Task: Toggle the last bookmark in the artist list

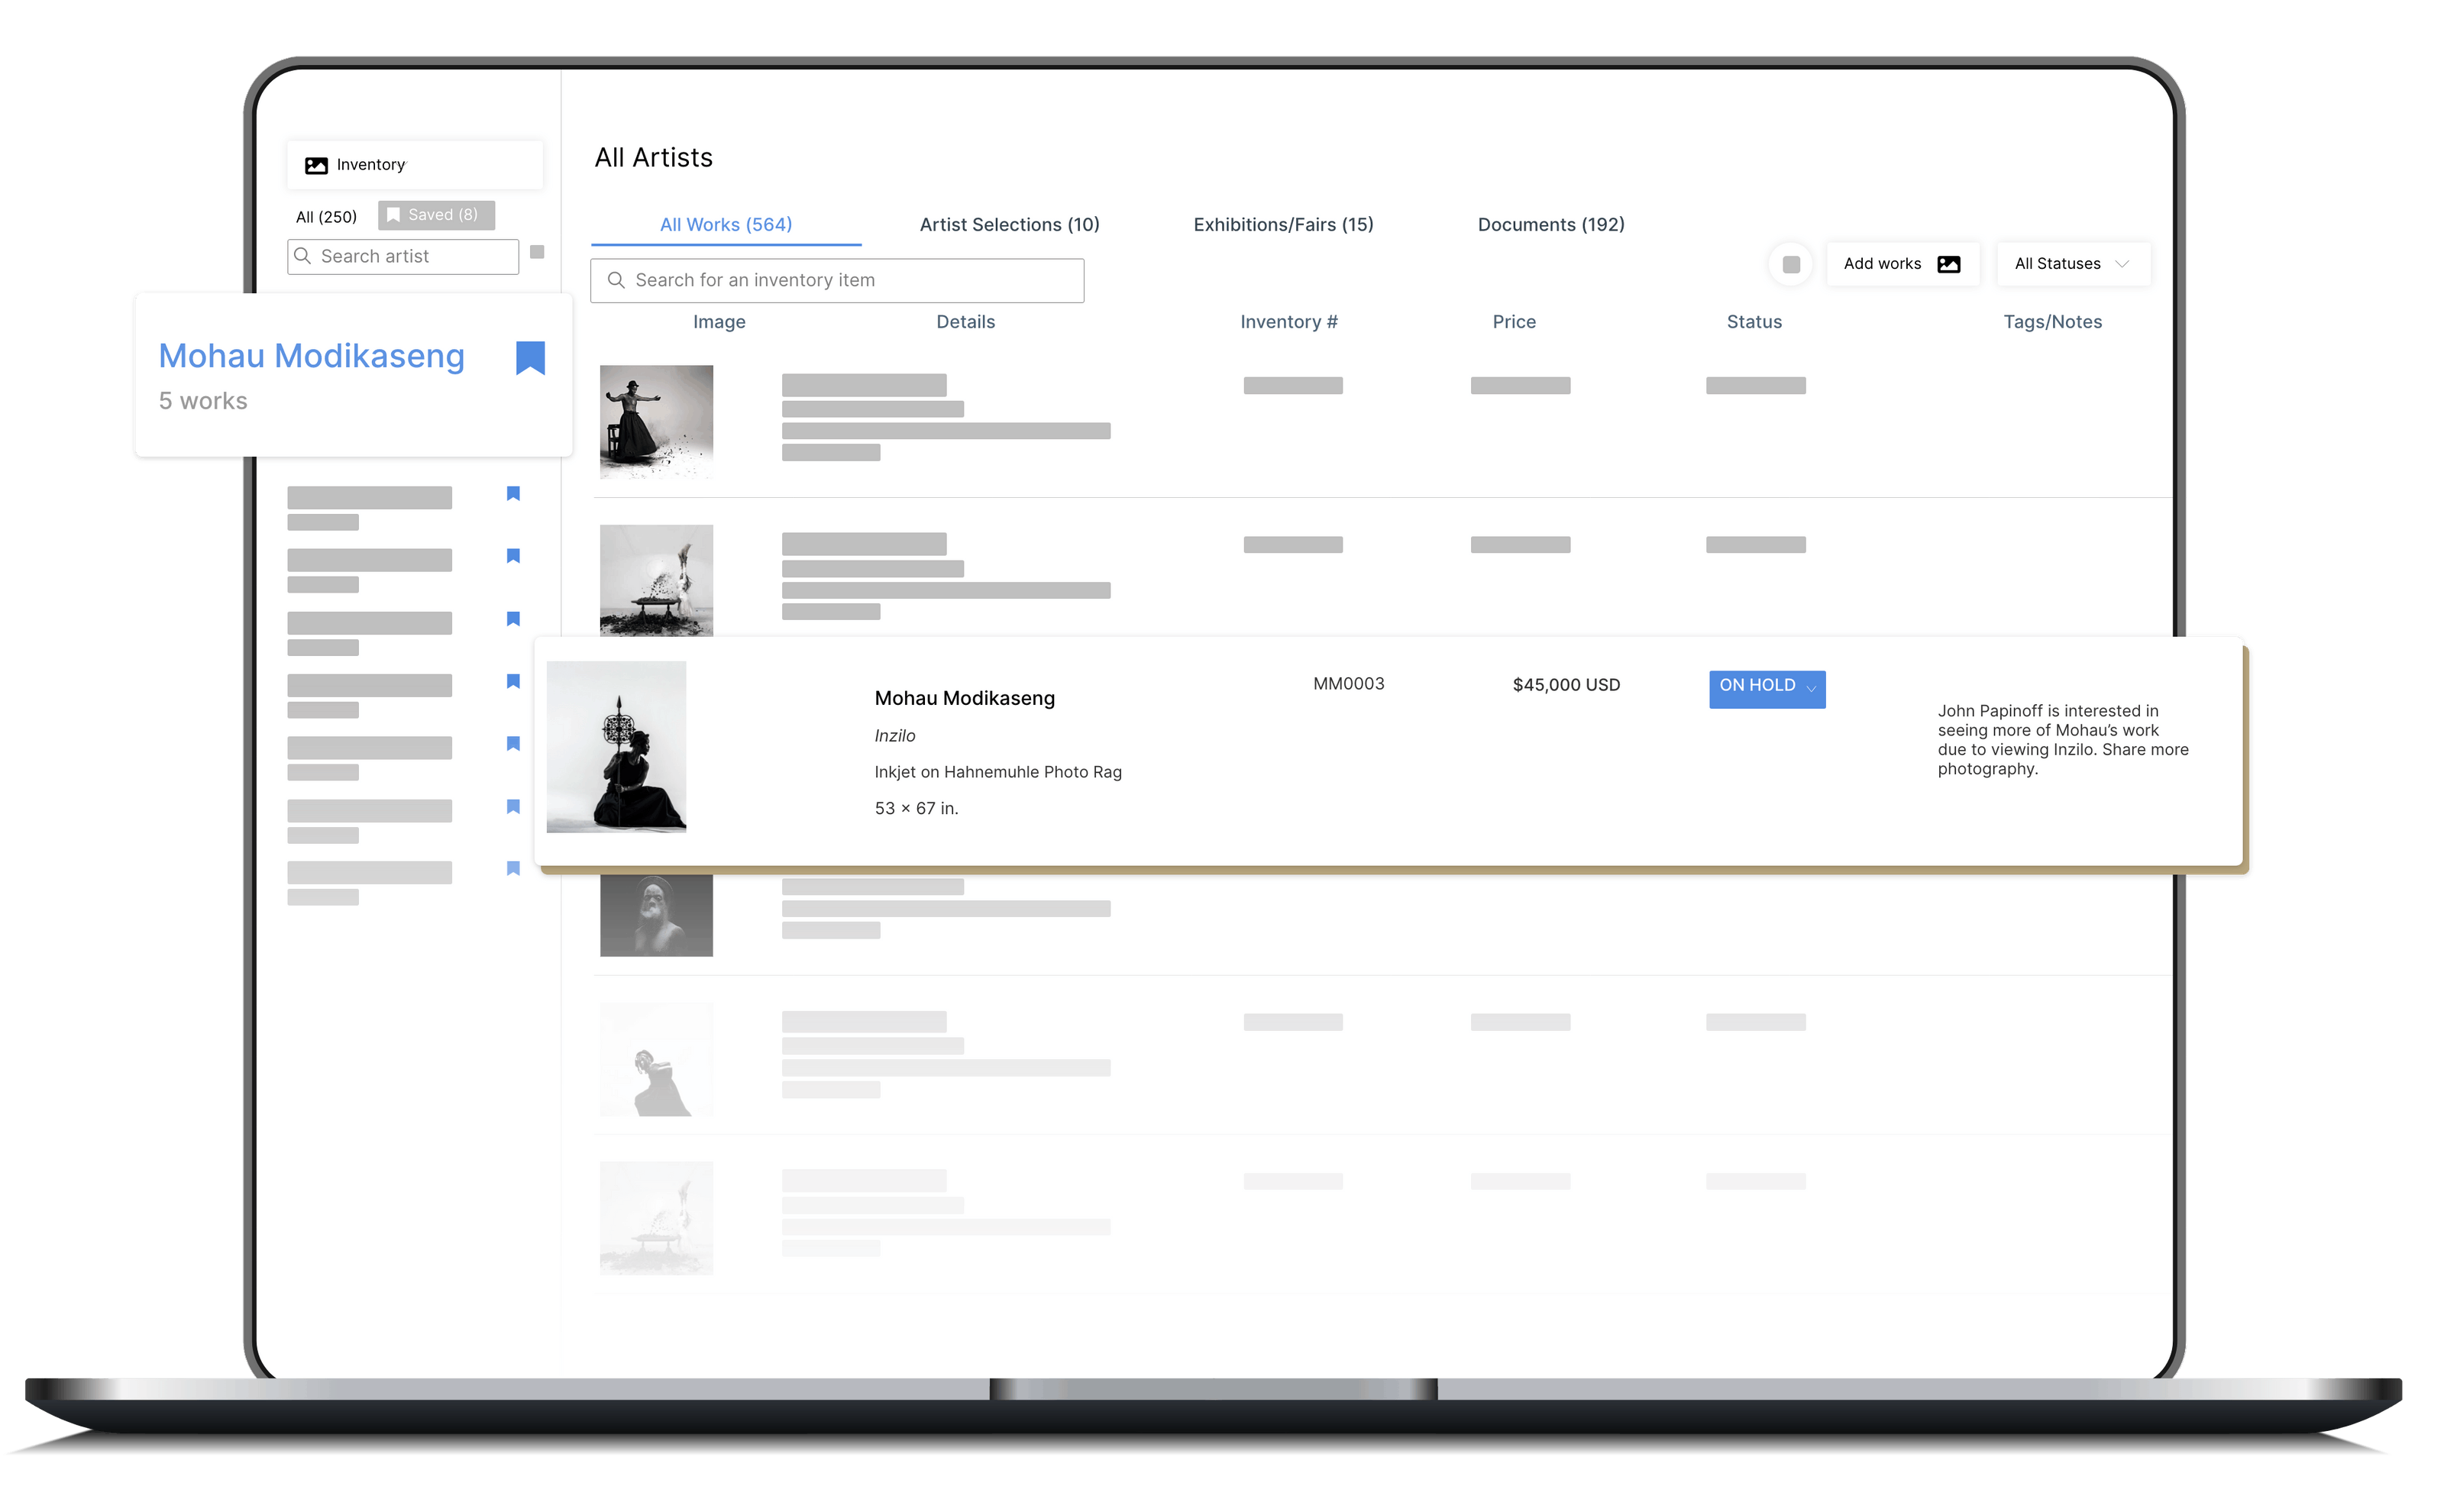Action: (x=513, y=868)
